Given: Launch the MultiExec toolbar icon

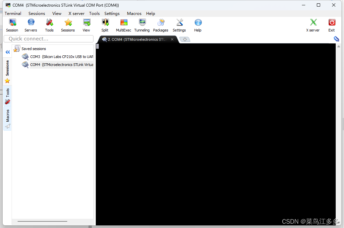Looking at the screenshot, I should click(124, 25).
